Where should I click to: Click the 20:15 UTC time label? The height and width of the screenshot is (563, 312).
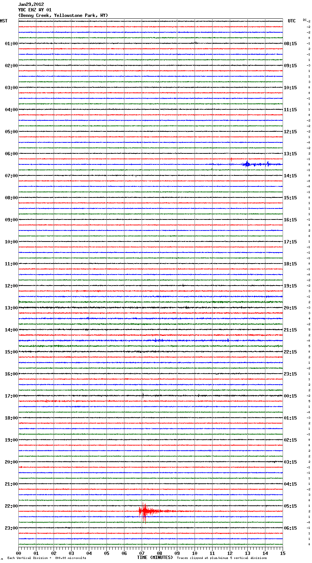coord(290,308)
